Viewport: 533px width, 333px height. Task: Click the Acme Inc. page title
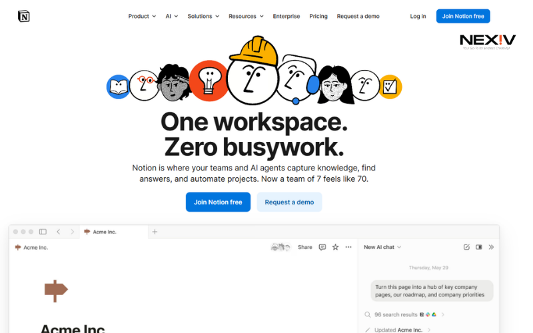click(x=73, y=328)
